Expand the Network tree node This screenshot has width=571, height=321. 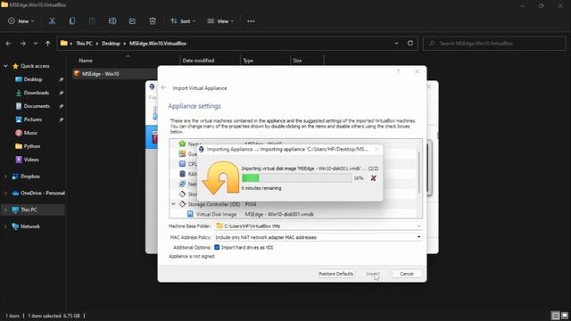[5, 226]
